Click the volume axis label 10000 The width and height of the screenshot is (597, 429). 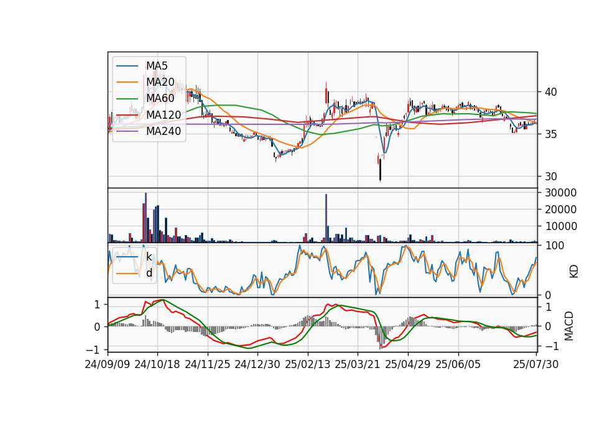561,226
